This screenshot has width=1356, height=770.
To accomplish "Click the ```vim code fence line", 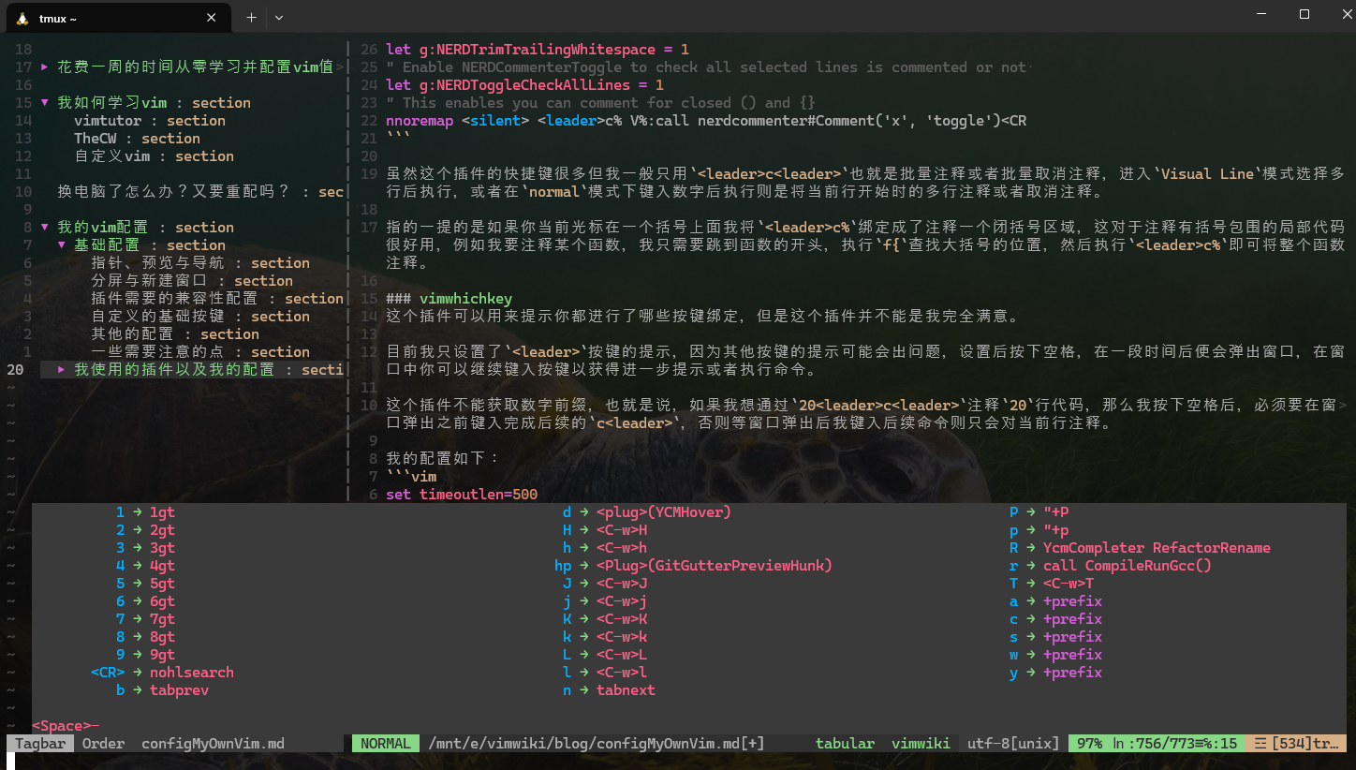I will [411, 477].
